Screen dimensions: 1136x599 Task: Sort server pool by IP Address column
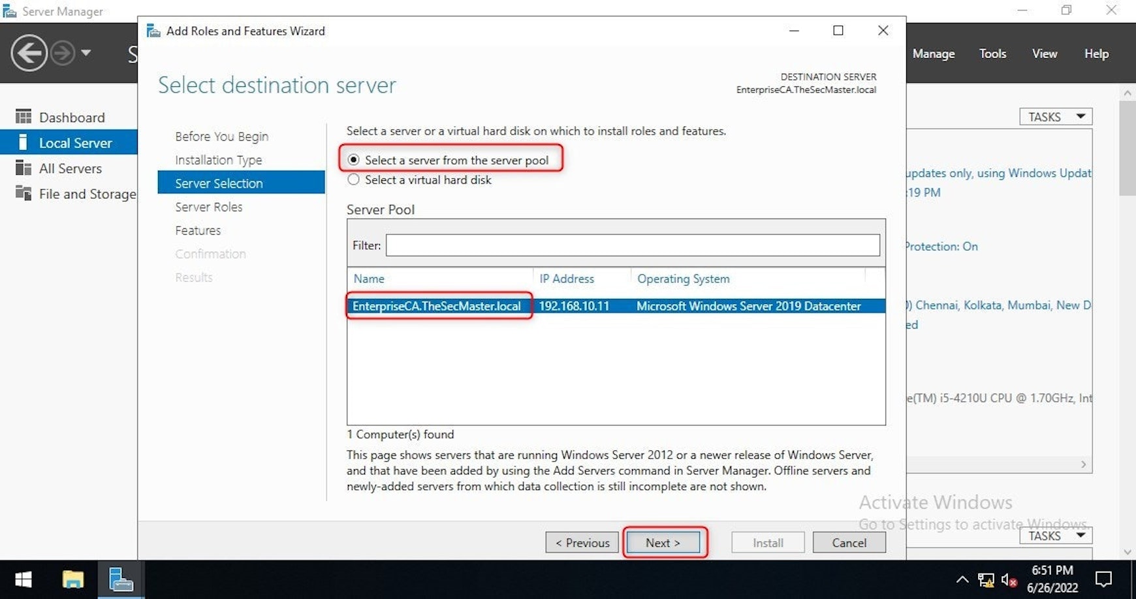click(567, 279)
